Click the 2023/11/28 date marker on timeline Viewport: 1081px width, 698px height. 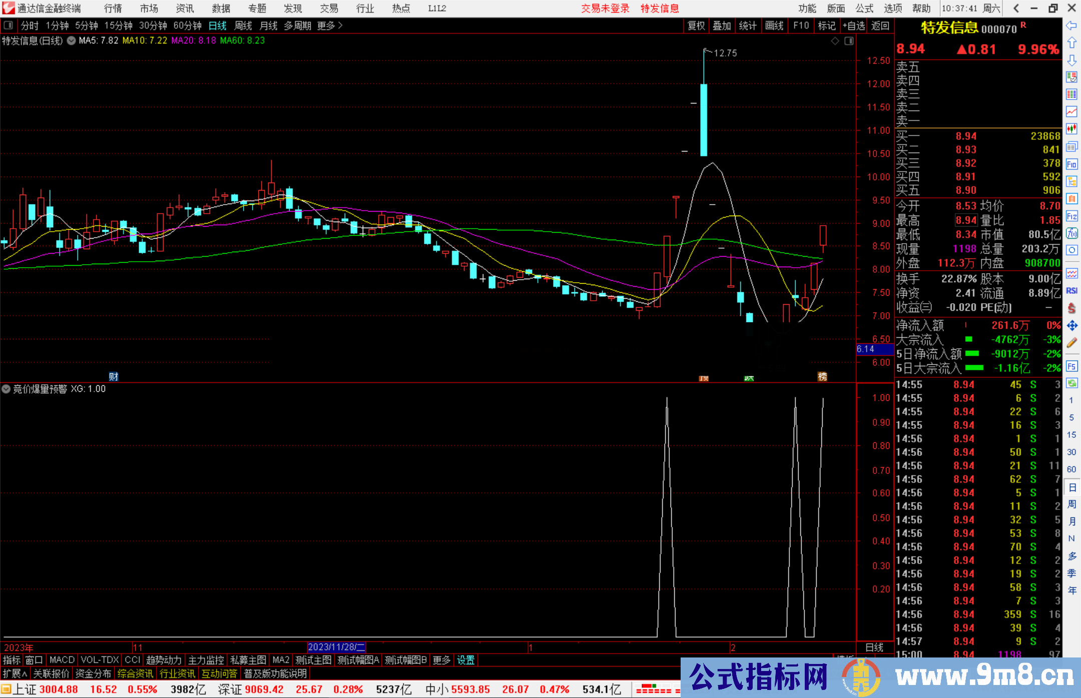(x=336, y=647)
